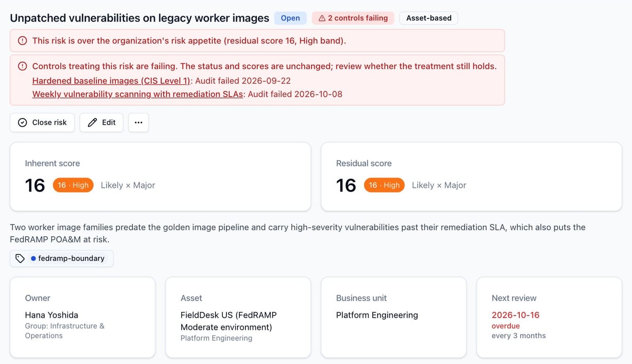Click the checkmark icon on Close risk
The width and height of the screenshot is (632, 364).
point(23,123)
